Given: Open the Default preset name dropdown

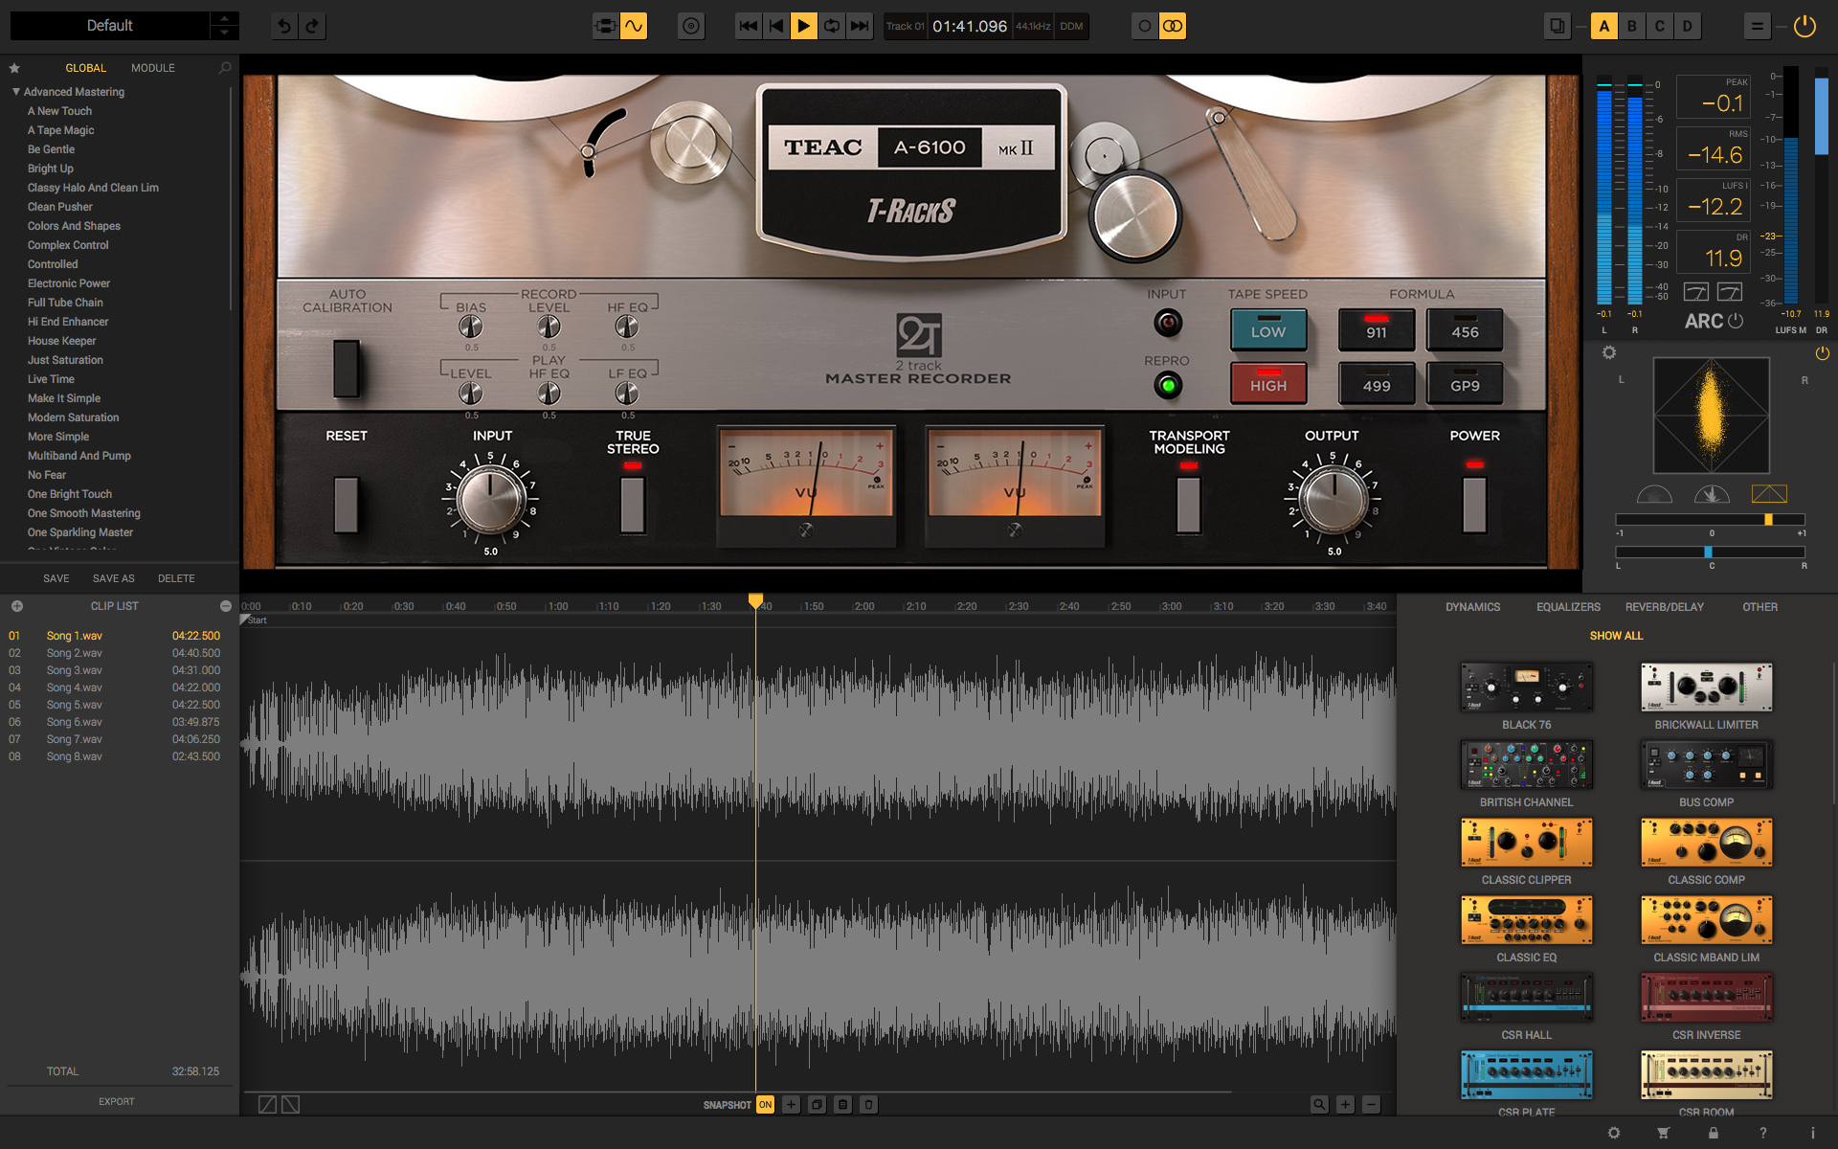Looking at the screenshot, I should [110, 26].
